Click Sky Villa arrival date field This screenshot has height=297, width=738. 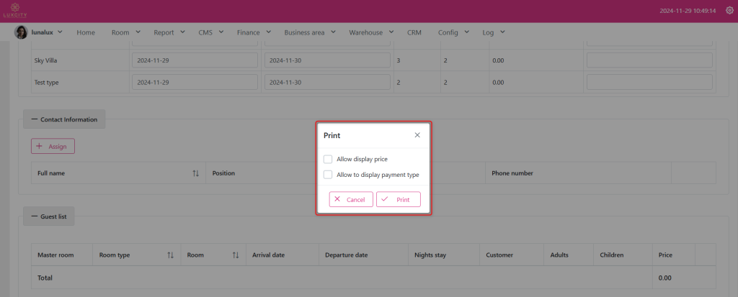pyautogui.click(x=195, y=60)
